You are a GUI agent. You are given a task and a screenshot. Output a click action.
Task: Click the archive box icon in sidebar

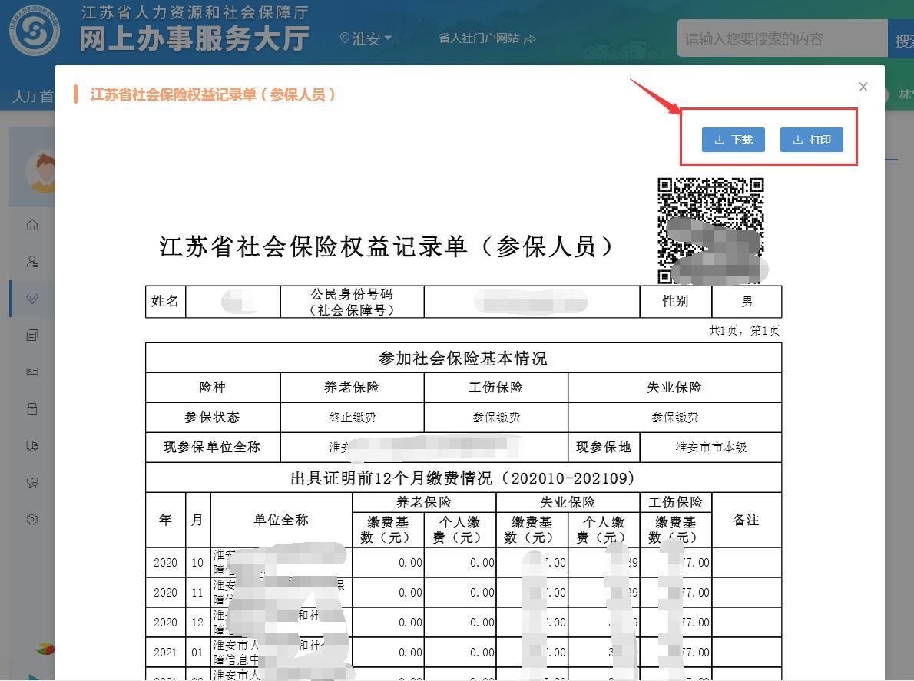point(32,409)
